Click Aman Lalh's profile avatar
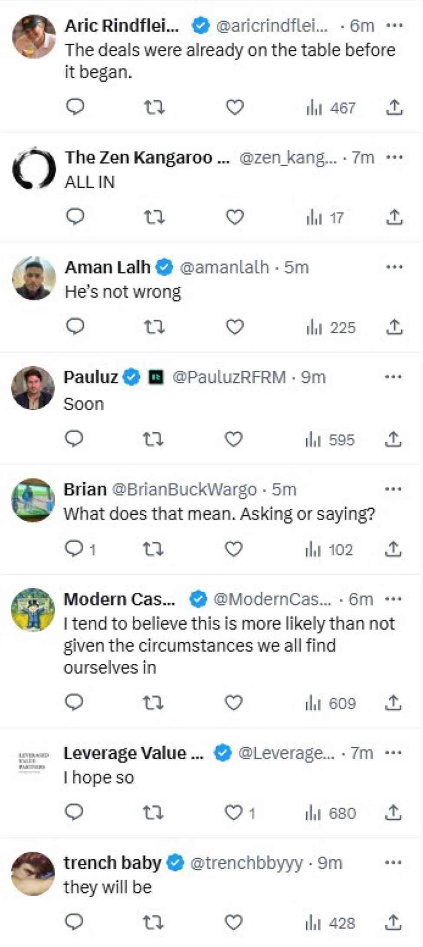The image size is (423, 947). (34, 278)
